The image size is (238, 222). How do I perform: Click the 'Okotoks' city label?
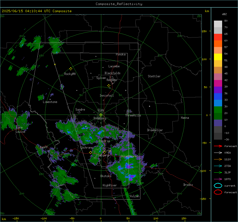[106, 176]
